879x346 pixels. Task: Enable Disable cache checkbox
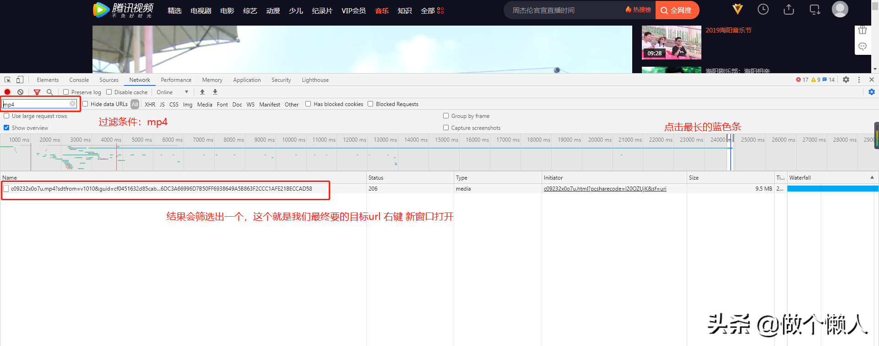tap(109, 92)
